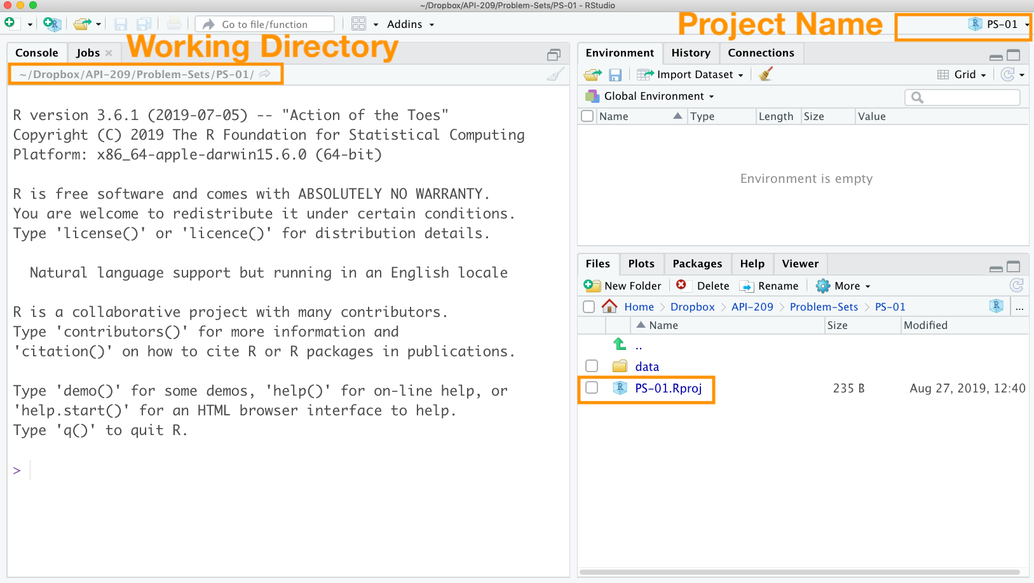Click the load workspace folder icon
The width and height of the screenshot is (1034, 583).
point(592,75)
